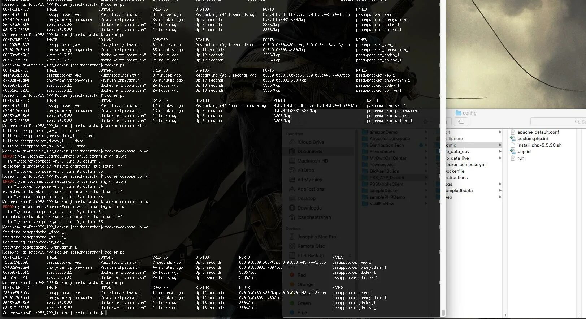Click 'Killing pssappdocker_dblive_1 ... done' line
Screen dimensions: 586x319
pyautogui.click(x=44, y=146)
